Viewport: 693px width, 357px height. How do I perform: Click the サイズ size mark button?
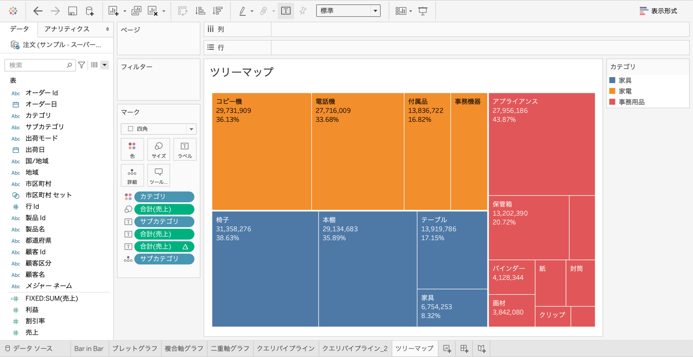pyautogui.click(x=158, y=150)
